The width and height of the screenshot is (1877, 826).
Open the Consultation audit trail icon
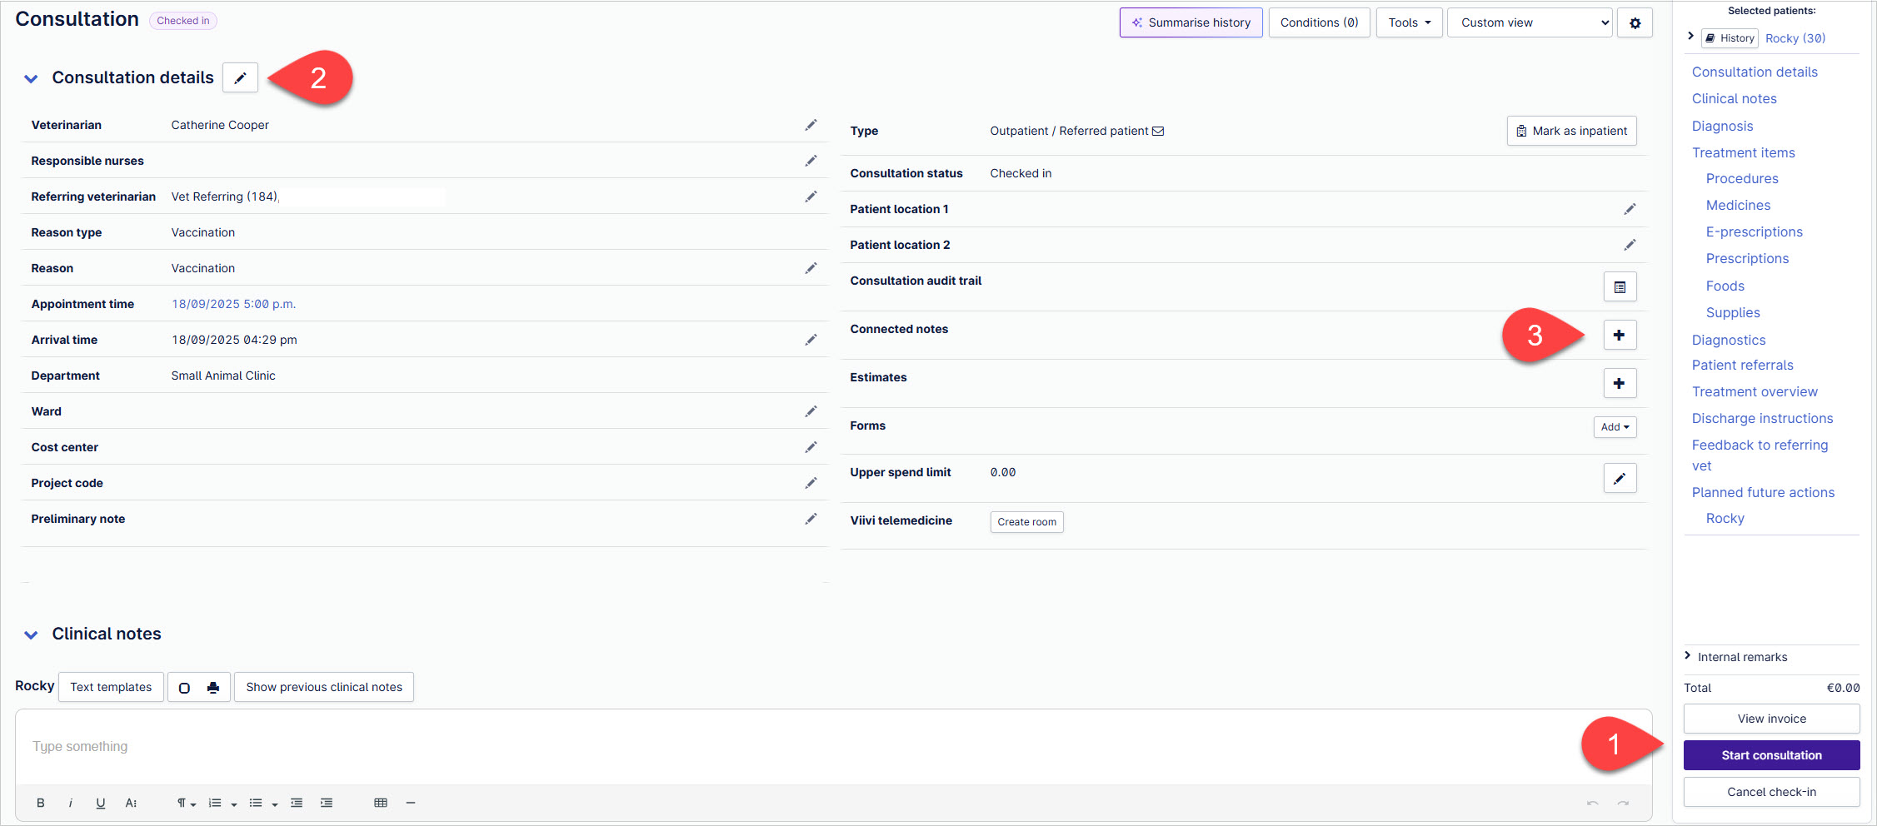coord(1620,287)
